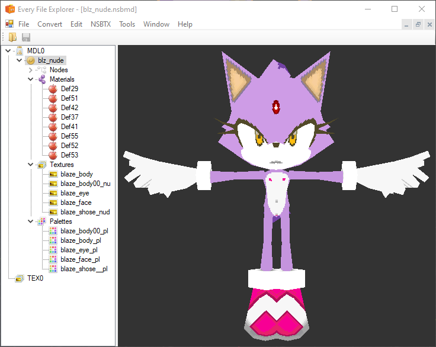Screen dimensions: 436x347
Task: Click the Textures group image icon
Action: 42,165
